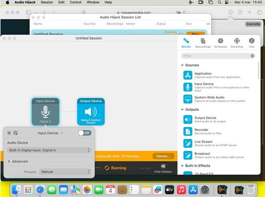
Task: Click the Audio Hijack menu bar status icon
Action: point(191,2)
